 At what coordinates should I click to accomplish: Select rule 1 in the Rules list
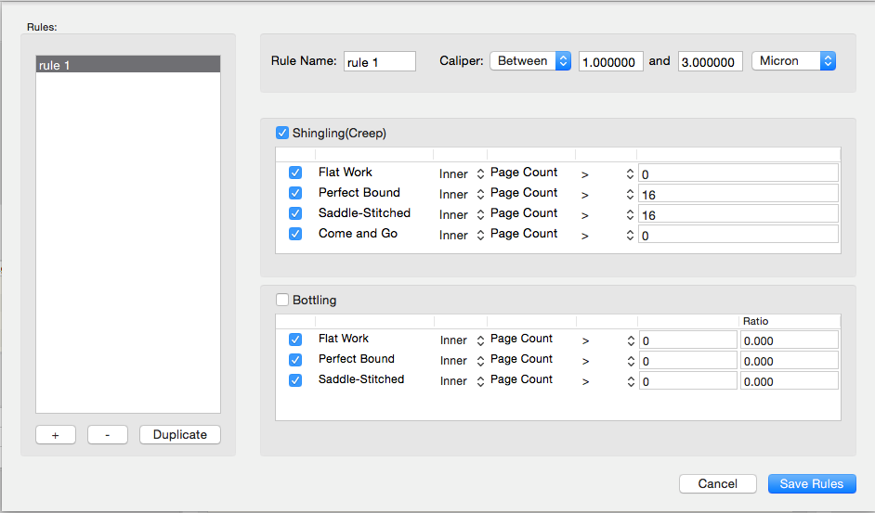pyautogui.click(x=127, y=65)
